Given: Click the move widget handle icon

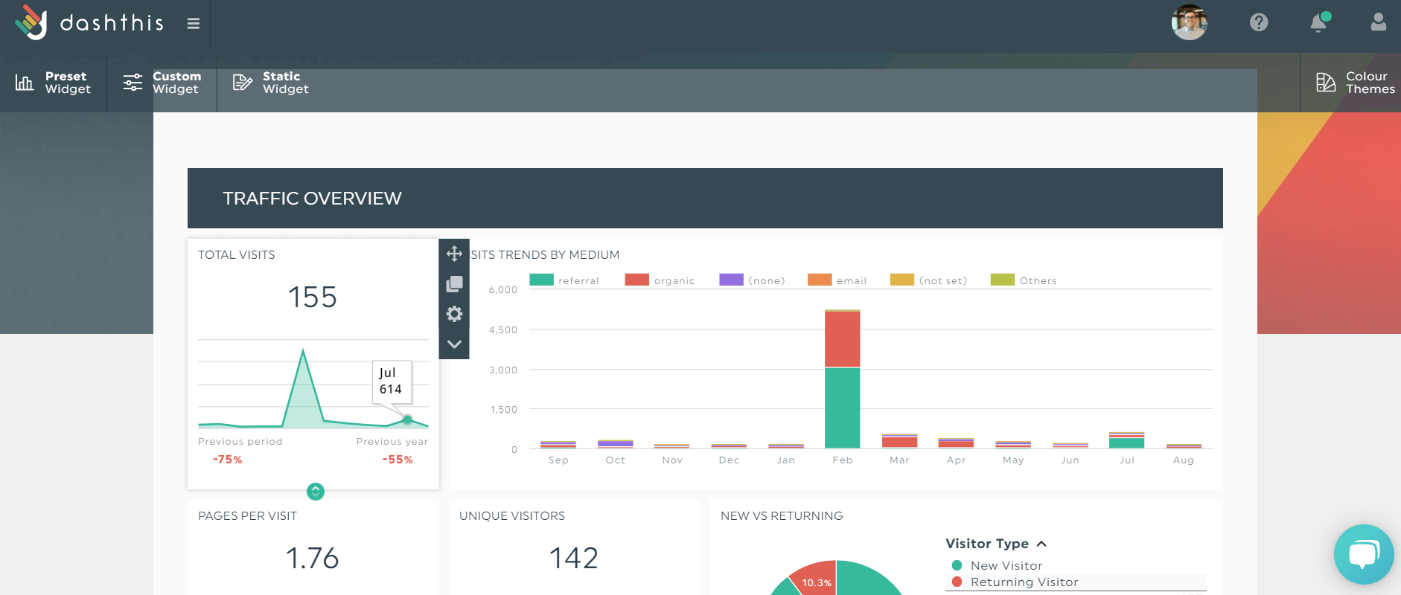Looking at the screenshot, I should coord(454,254).
